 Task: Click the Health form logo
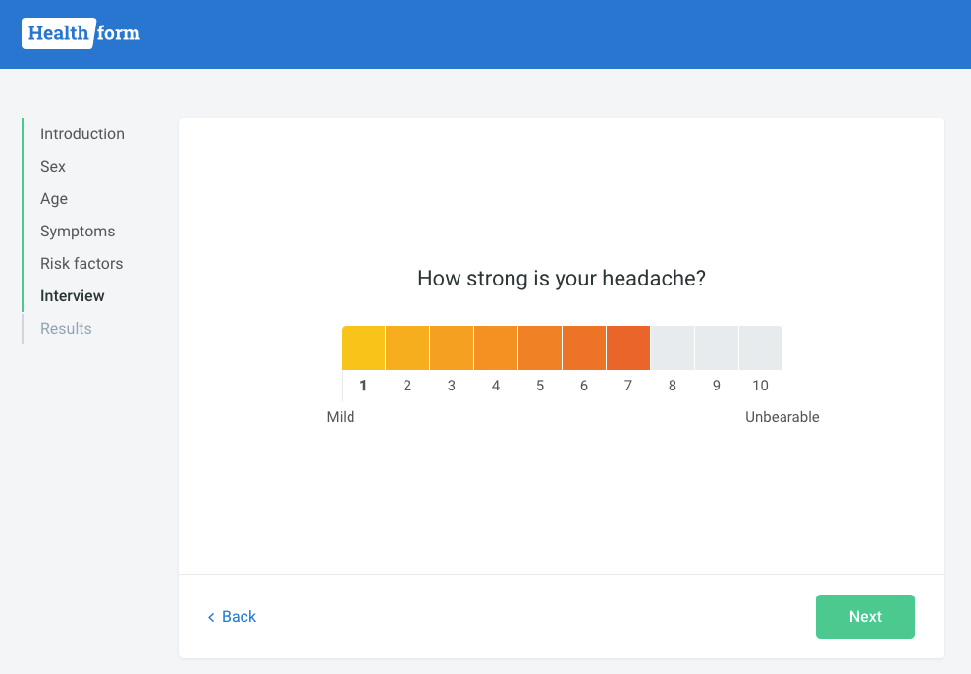tap(81, 33)
